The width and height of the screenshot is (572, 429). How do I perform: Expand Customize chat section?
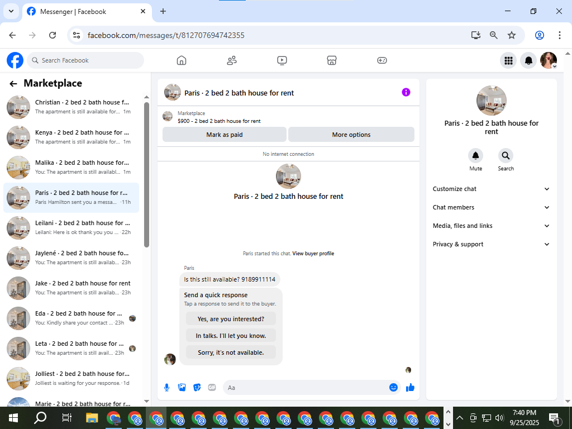491,189
